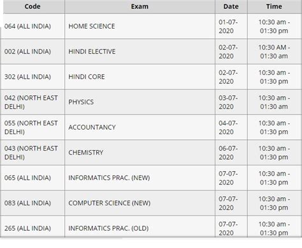The height and width of the screenshot is (248, 302).
Task: Select the PHYSICS exam cell
Action: point(140,102)
